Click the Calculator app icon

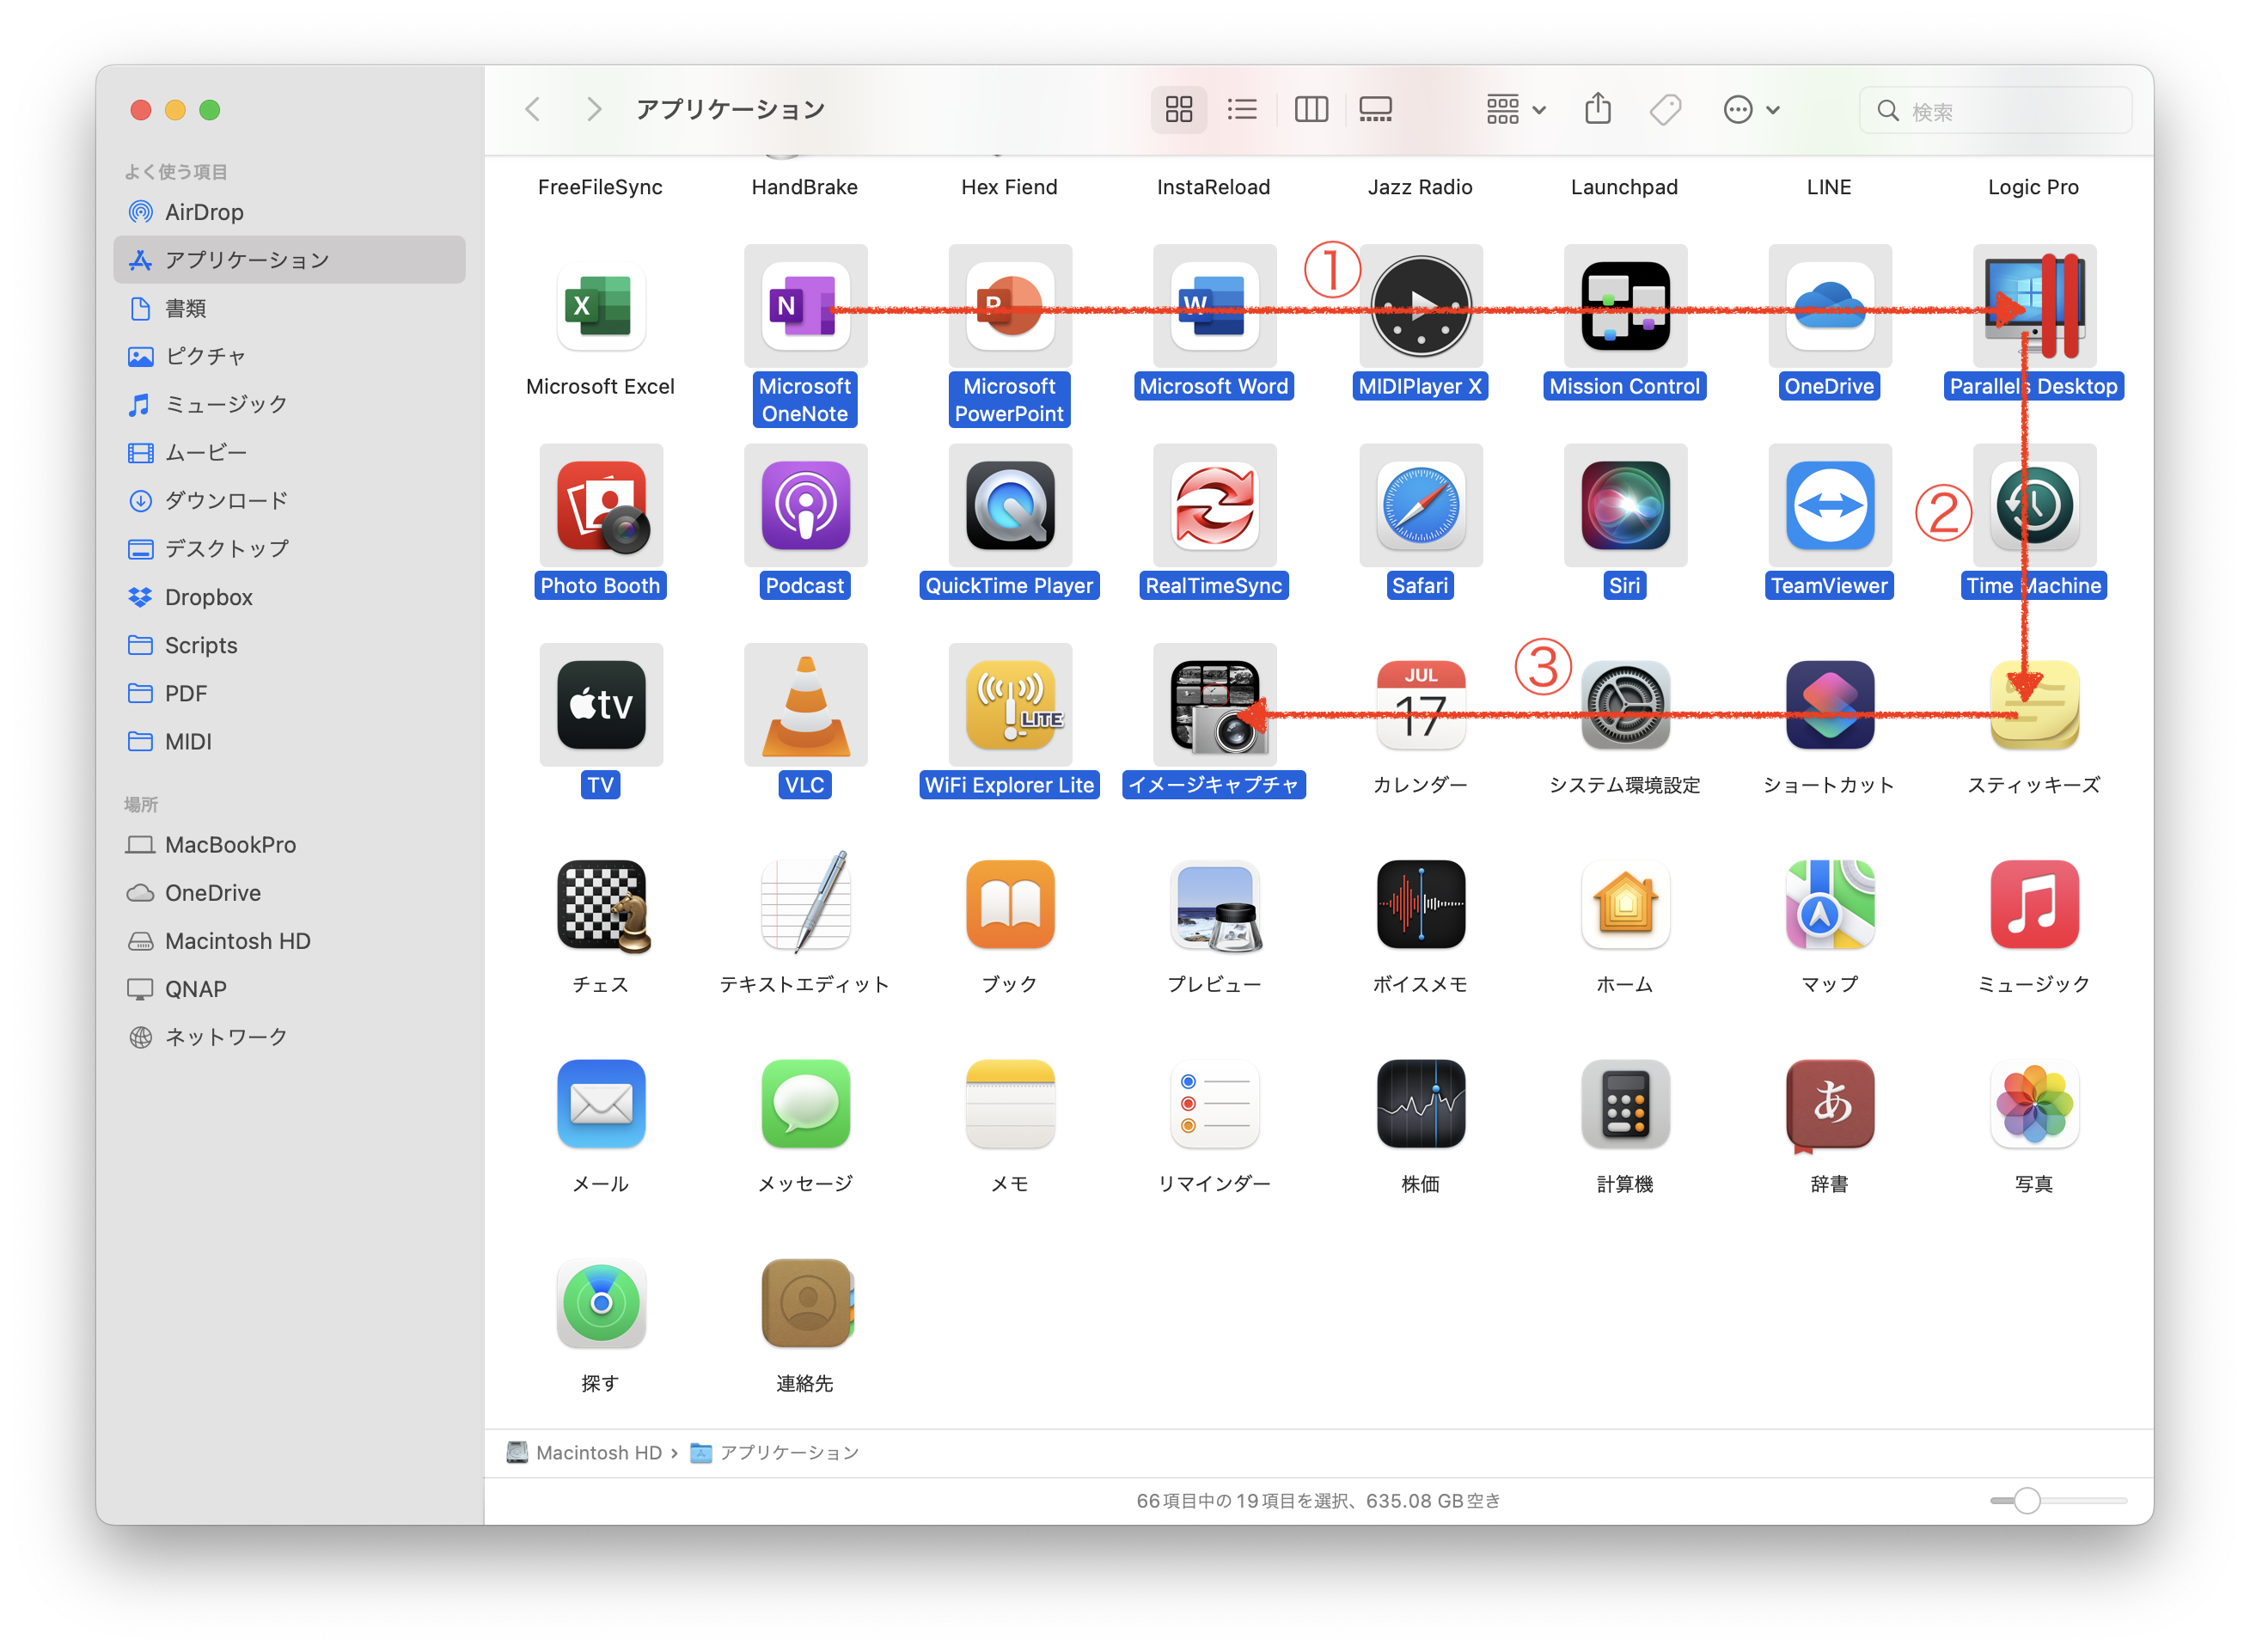pyautogui.click(x=1625, y=1104)
